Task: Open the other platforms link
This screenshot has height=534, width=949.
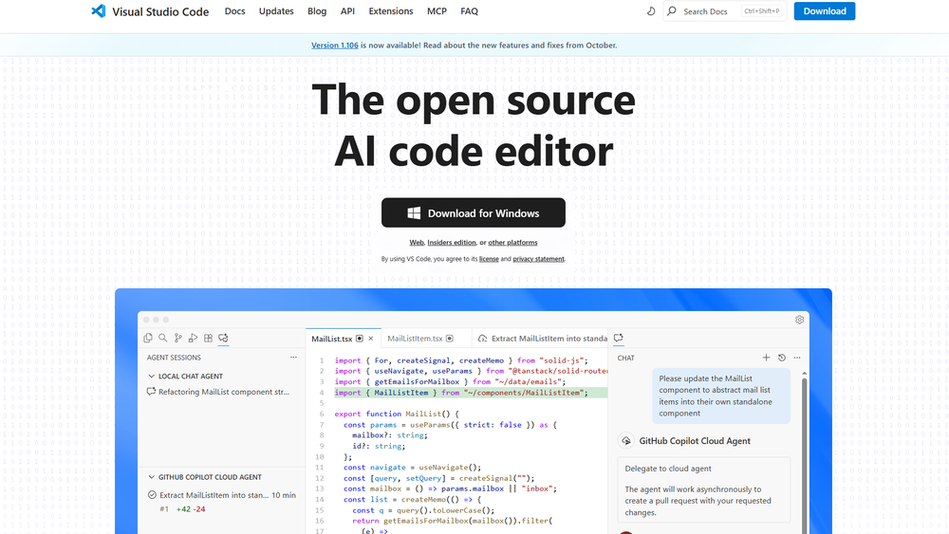Action: click(x=512, y=243)
